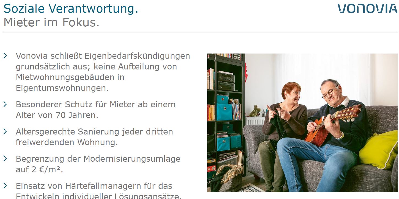This screenshot has width=399, height=199.
Task: Click the word Eigentumswohnungen
Action: [62, 88]
